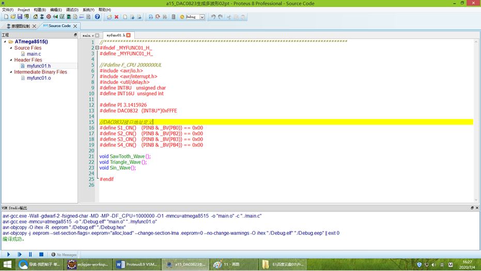Click the '#define PI 3.1415926' line
The width and height of the screenshot is (481, 271).
[x=123, y=105]
